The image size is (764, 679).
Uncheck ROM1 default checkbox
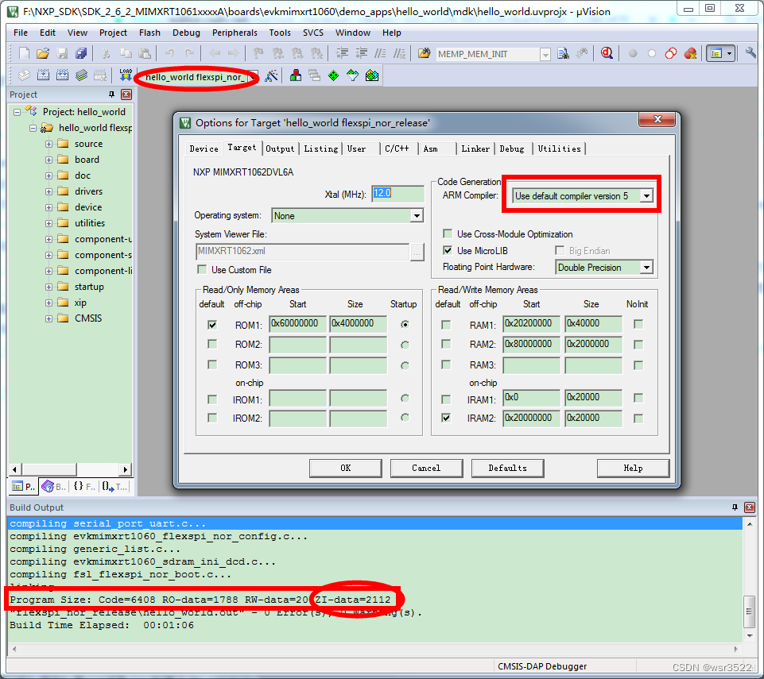(212, 324)
